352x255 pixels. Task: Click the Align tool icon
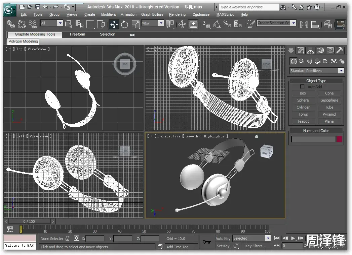click(315, 24)
